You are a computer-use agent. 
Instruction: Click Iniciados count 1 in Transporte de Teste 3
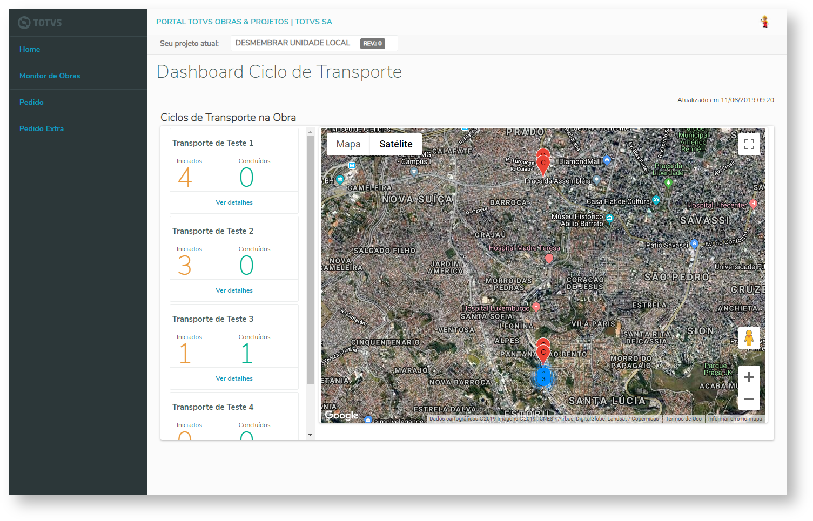185,353
